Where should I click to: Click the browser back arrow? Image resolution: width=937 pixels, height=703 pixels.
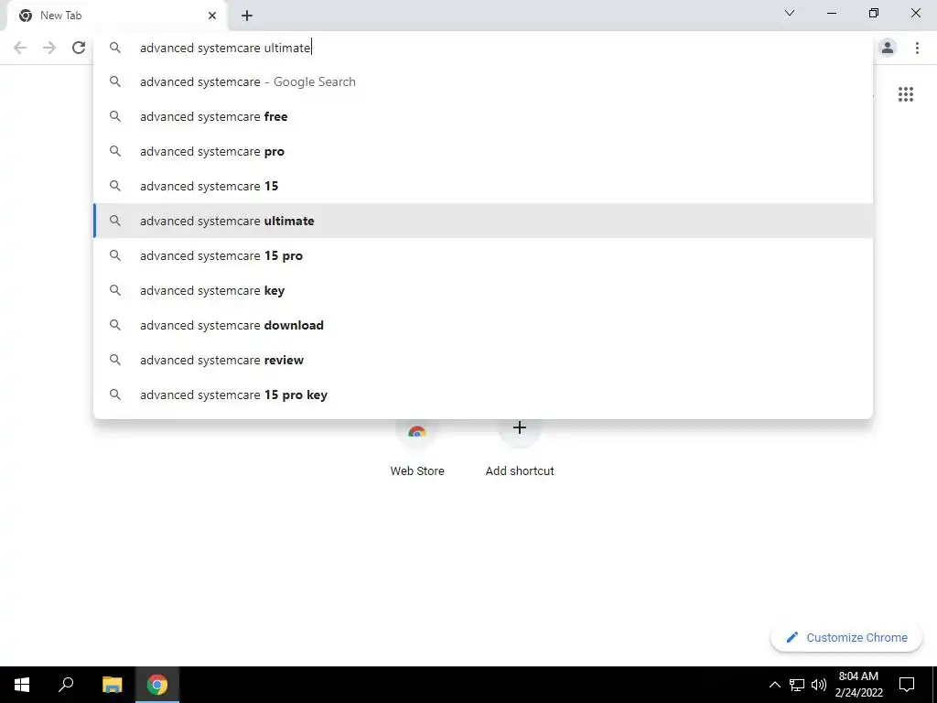click(x=20, y=48)
